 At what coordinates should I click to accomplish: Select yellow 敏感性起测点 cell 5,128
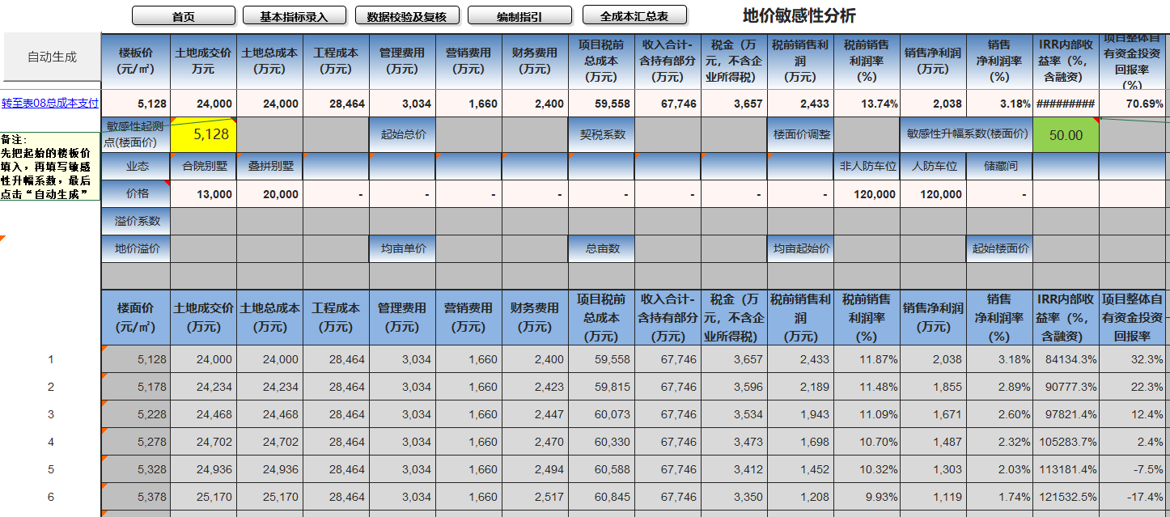pos(204,134)
